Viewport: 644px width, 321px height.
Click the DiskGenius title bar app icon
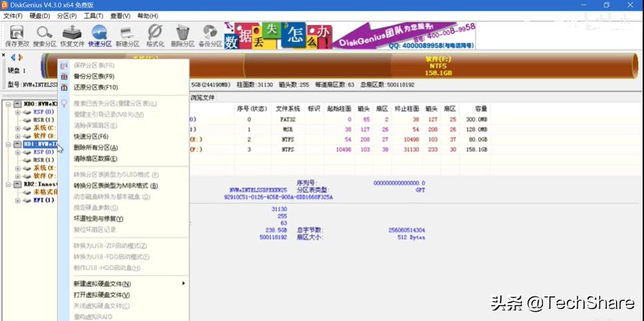(x=5, y=5)
